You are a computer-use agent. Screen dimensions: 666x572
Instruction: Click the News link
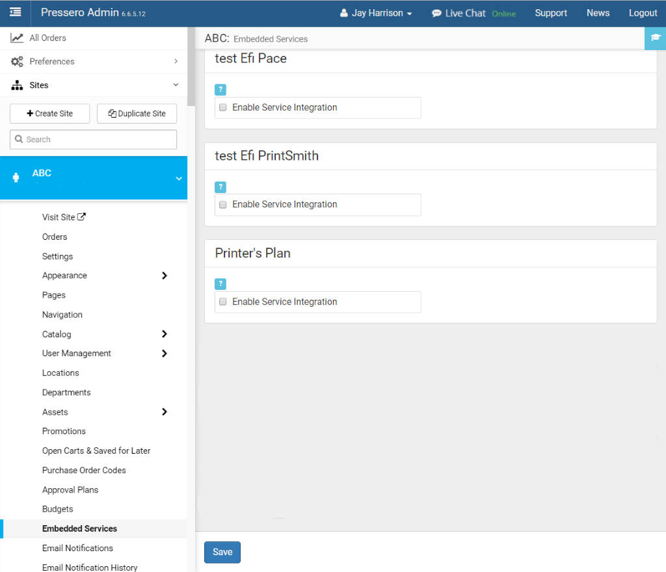[x=598, y=13]
